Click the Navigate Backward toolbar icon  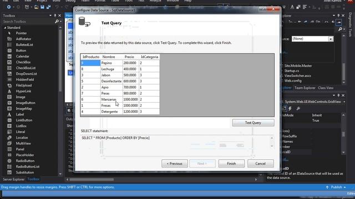click(x=9, y=7)
